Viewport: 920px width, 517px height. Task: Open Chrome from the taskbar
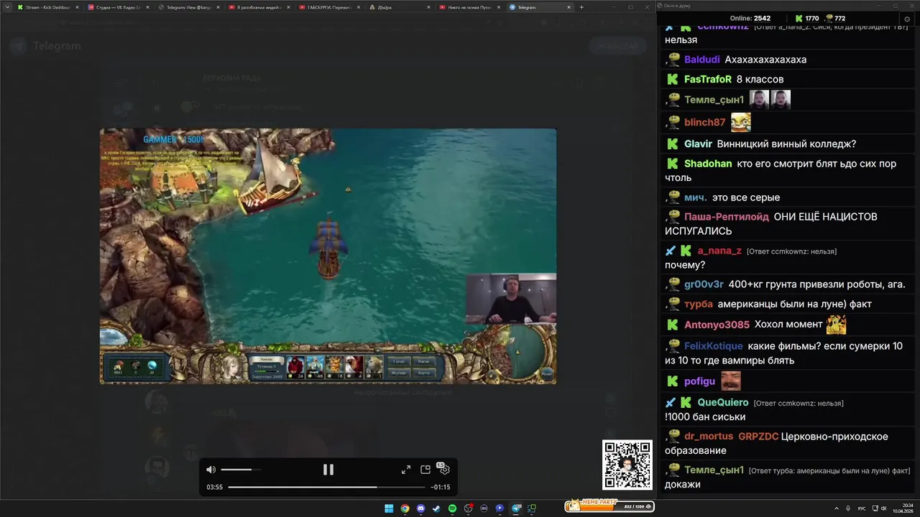point(405,508)
